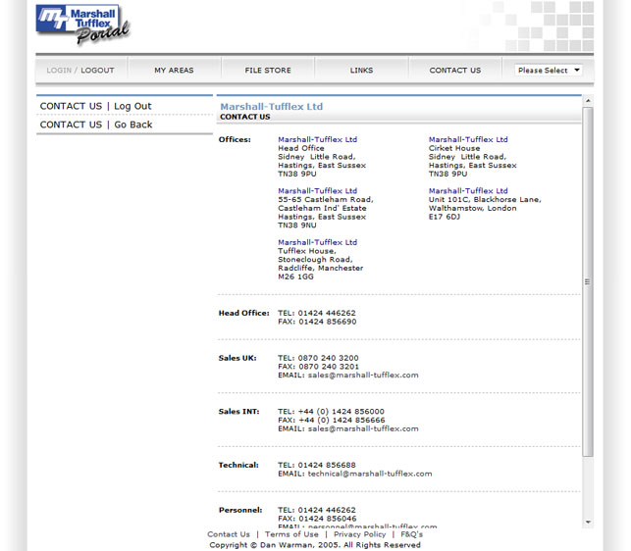Select Personnel FAX: 01424 856046 text
631x551 pixels.
point(317,519)
